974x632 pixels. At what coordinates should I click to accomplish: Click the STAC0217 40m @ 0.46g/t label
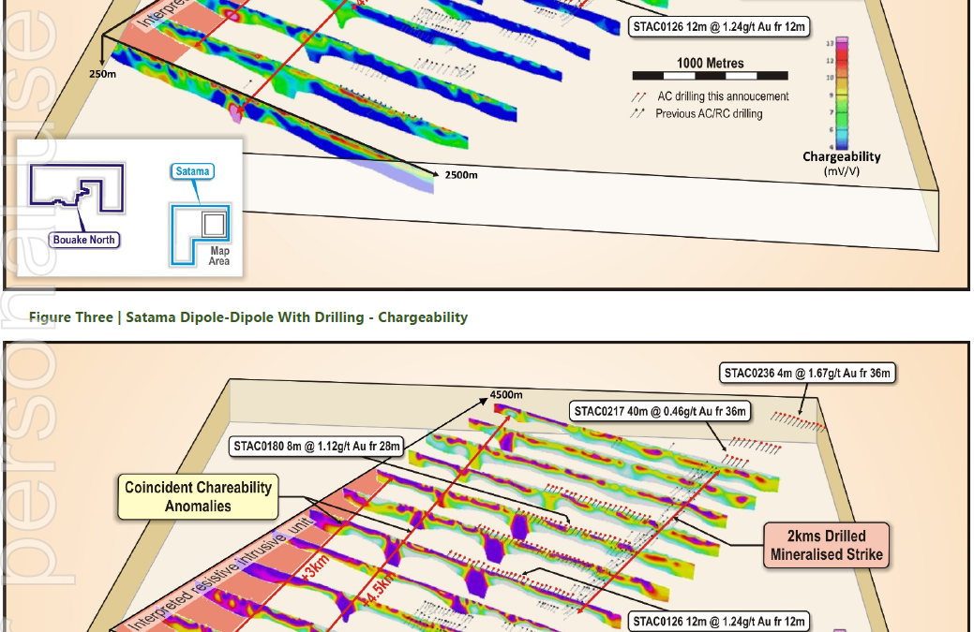[660, 409]
